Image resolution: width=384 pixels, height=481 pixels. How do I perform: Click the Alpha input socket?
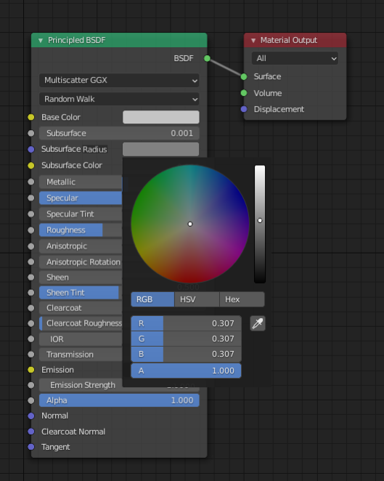click(31, 400)
